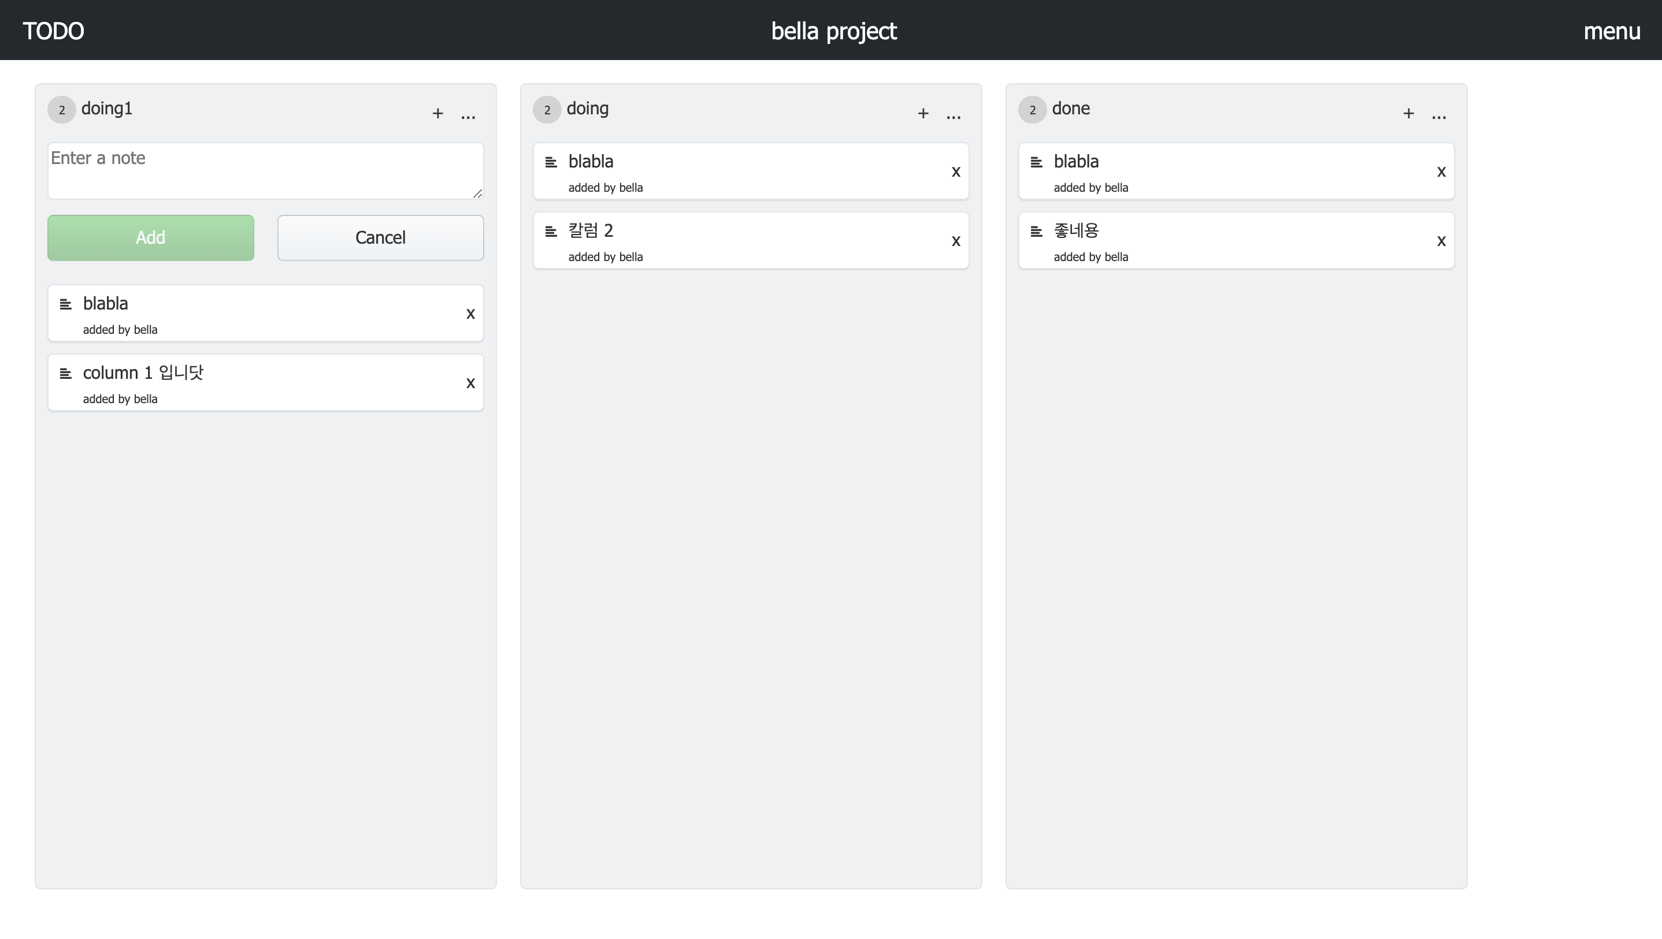Cancel the new note entry
The height and width of the screenshot is (939, 1662).
(x=381, y=238)
